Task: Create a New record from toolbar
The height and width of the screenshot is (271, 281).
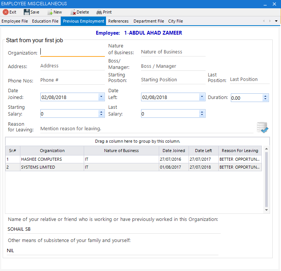Action: coord(55,12)
